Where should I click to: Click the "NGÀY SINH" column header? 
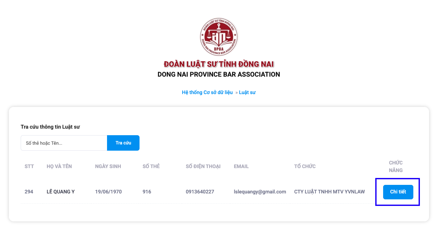tap(108, 166)
